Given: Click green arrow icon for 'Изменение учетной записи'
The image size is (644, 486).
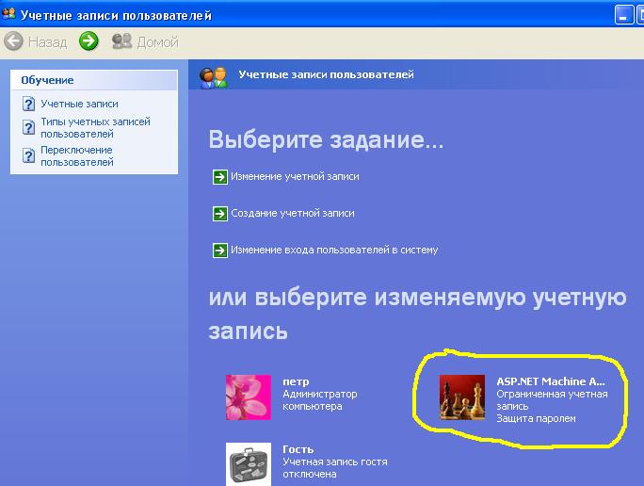Looking at the screenshot, I should click(x=220, y=177).
